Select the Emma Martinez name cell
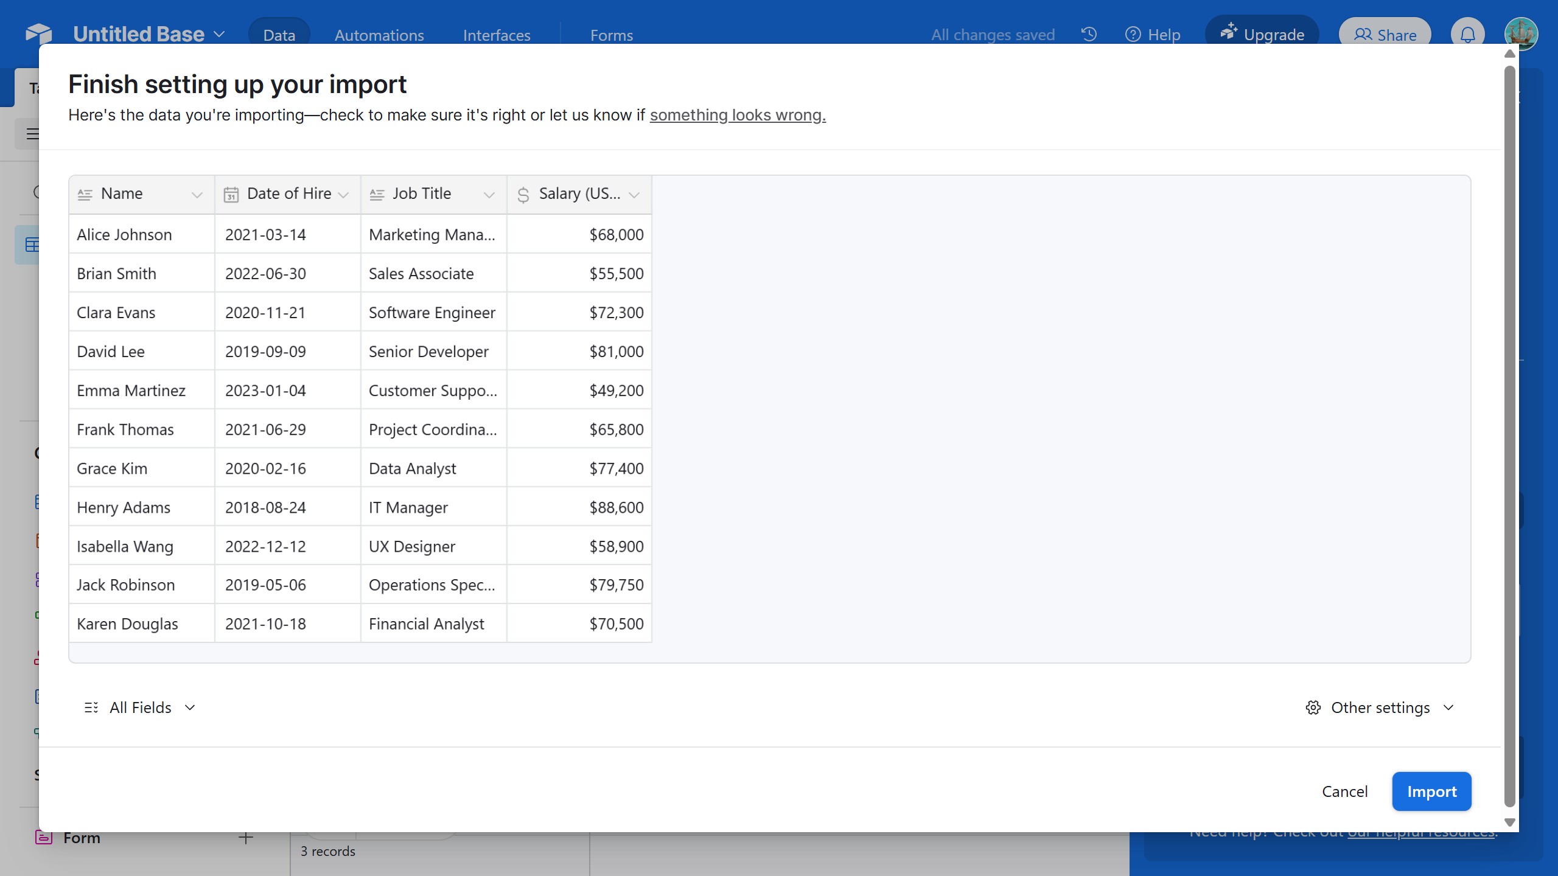The width and height of the screenshot is (1558, 876). [x=142, y=390]
